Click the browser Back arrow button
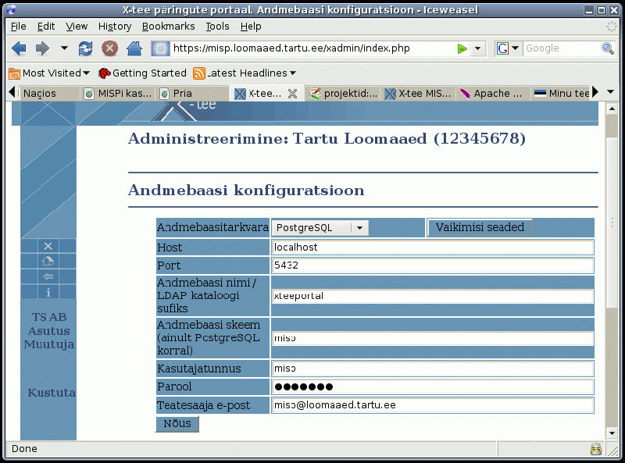The image size is (625, 463). 19,48
